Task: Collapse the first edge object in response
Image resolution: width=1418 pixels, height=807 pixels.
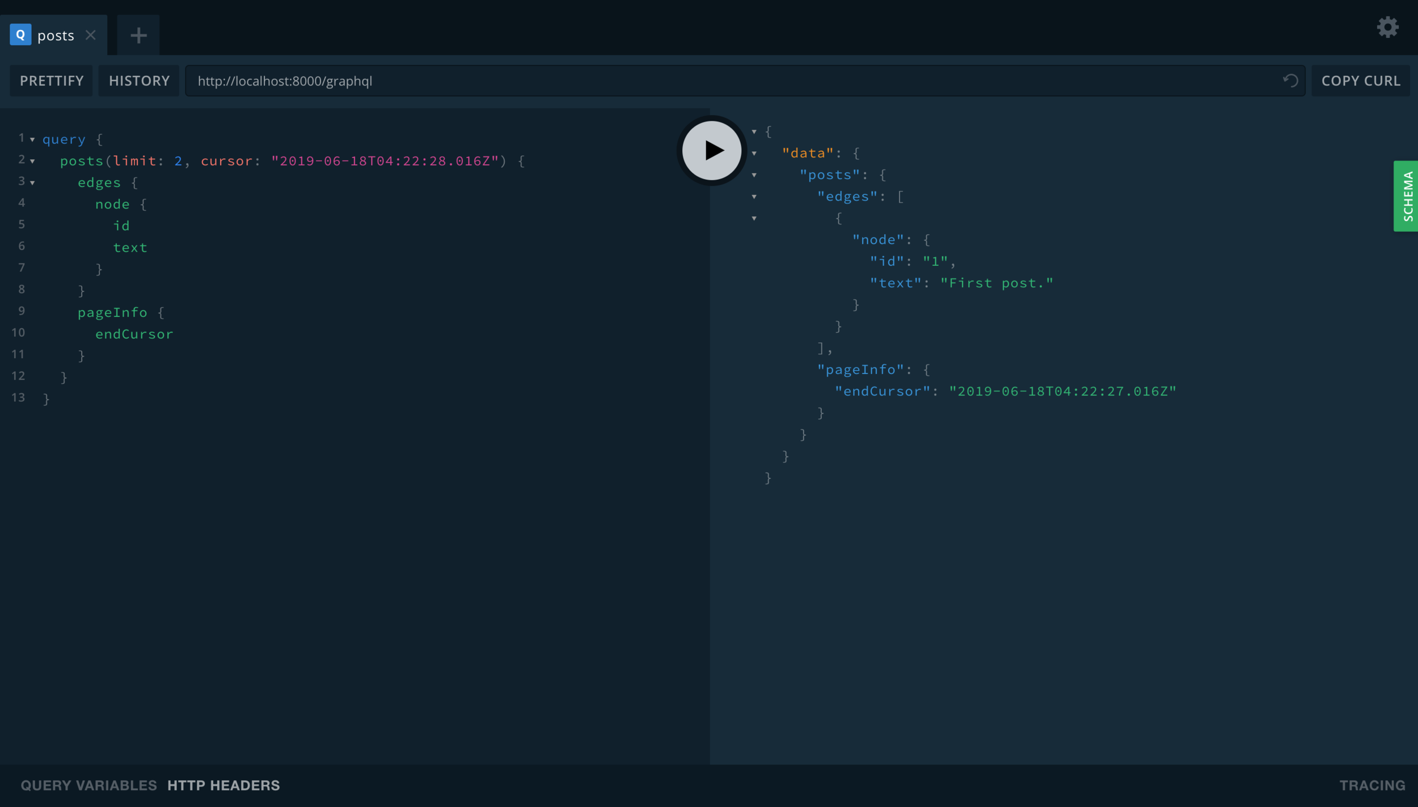Action: (x=754, y=218)
